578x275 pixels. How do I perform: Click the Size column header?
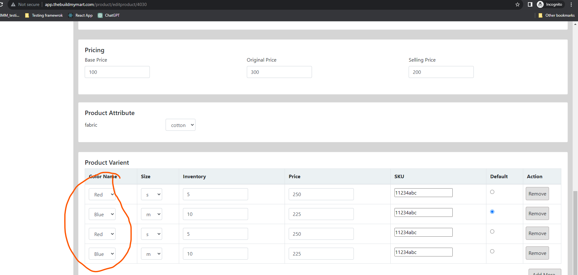(145, 177)
